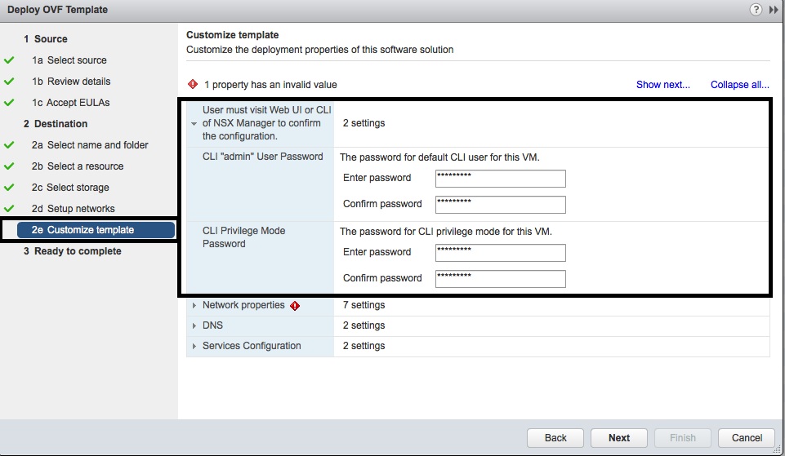The width and height of the screenshot is (785, 456).
Task: Expand the Network properties section
Action: click(194, 306)
